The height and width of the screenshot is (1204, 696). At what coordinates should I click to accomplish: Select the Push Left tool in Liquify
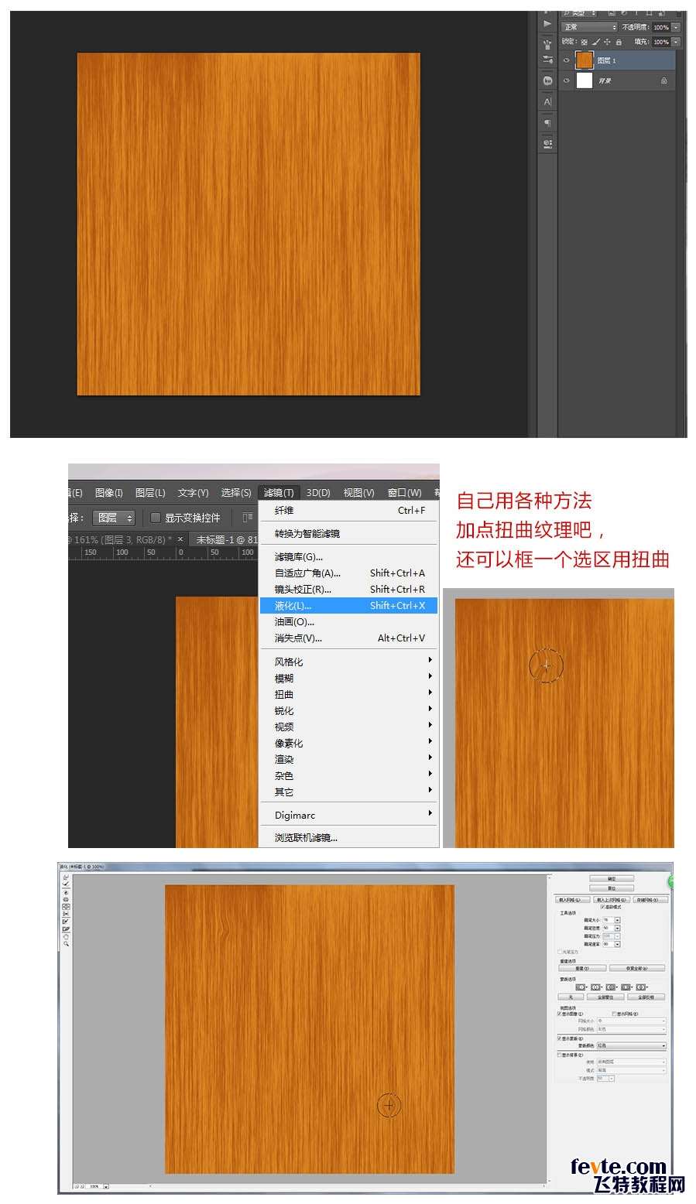pos(66,914)
